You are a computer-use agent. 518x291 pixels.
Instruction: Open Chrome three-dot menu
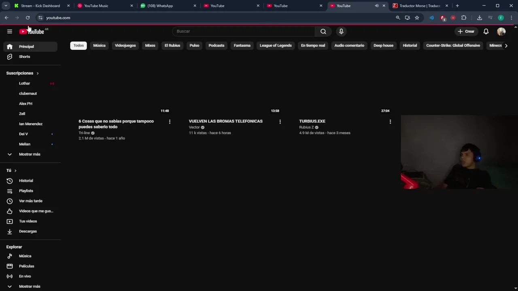512,18
